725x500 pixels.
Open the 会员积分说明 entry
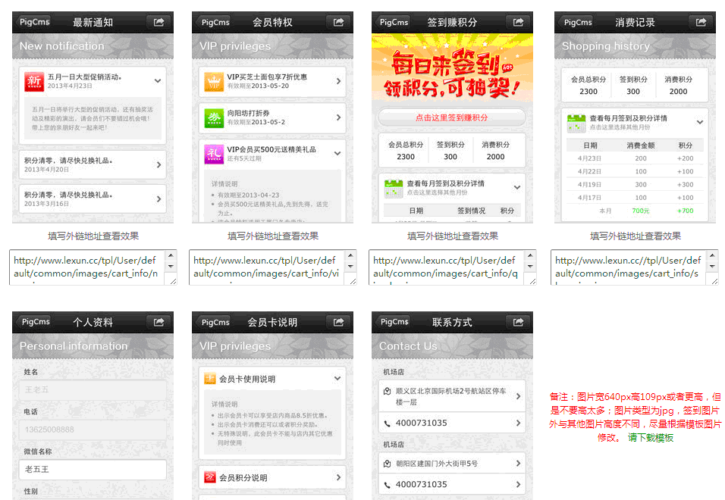click(271, 477)
